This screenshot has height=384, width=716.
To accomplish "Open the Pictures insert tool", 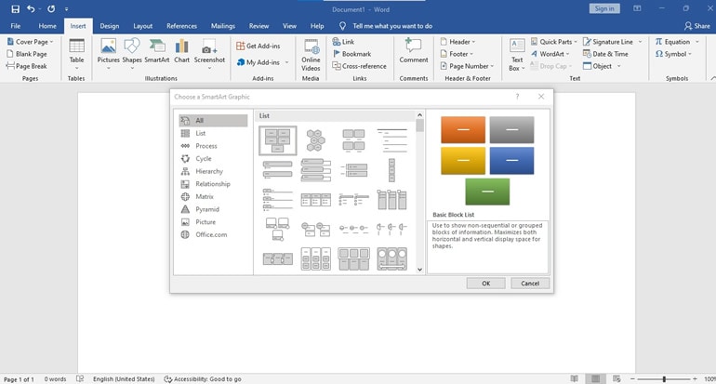I will tap(108, 54).
